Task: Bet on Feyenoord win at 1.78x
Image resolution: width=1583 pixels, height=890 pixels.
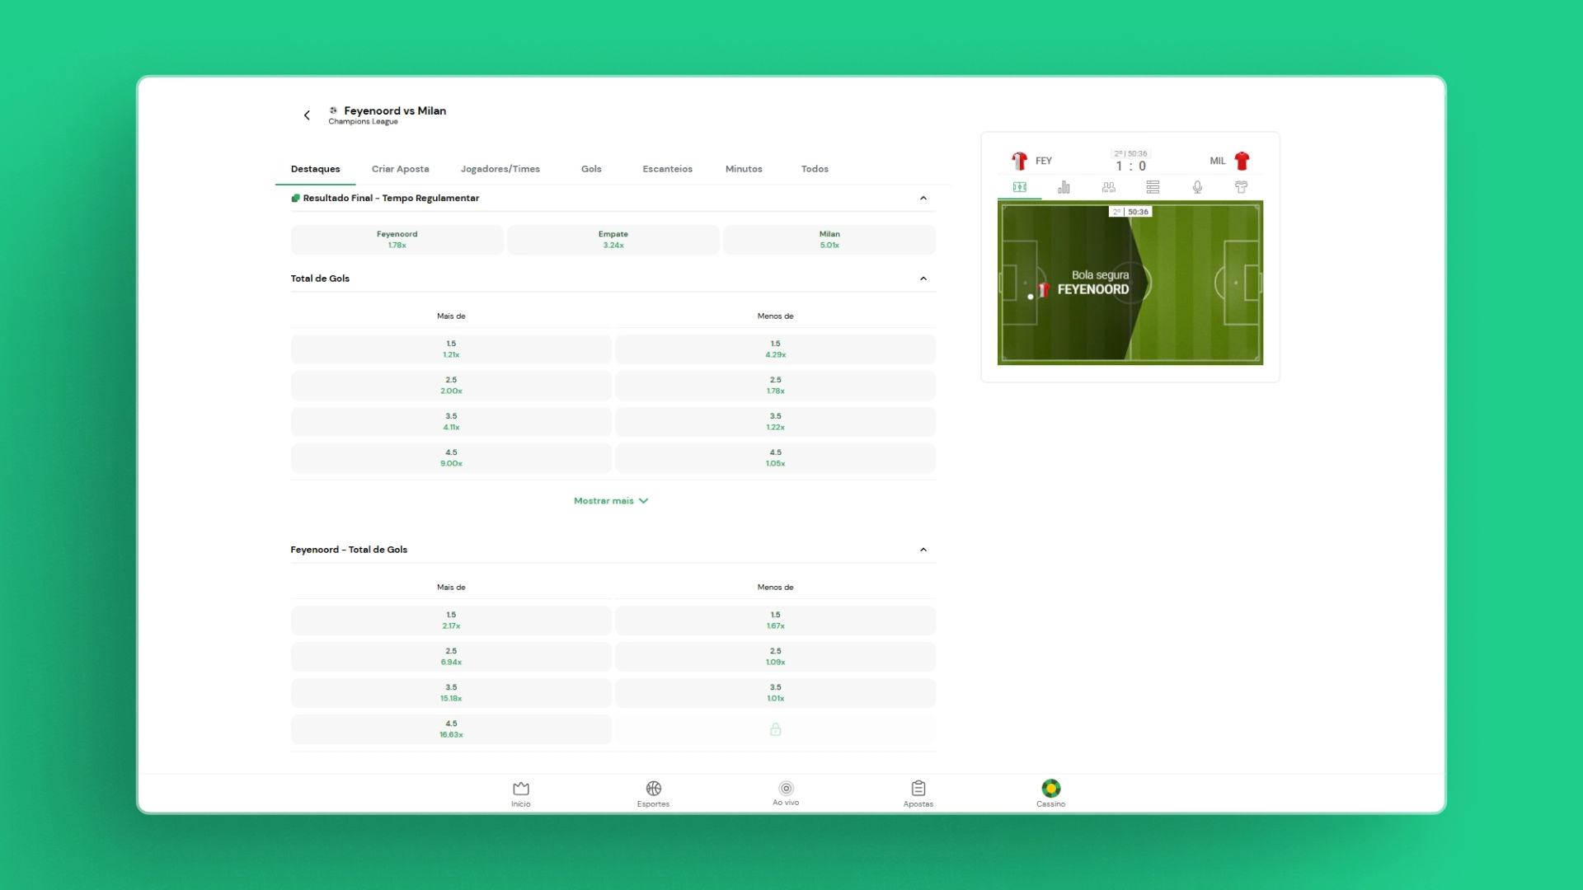Action: click(397, 240)
